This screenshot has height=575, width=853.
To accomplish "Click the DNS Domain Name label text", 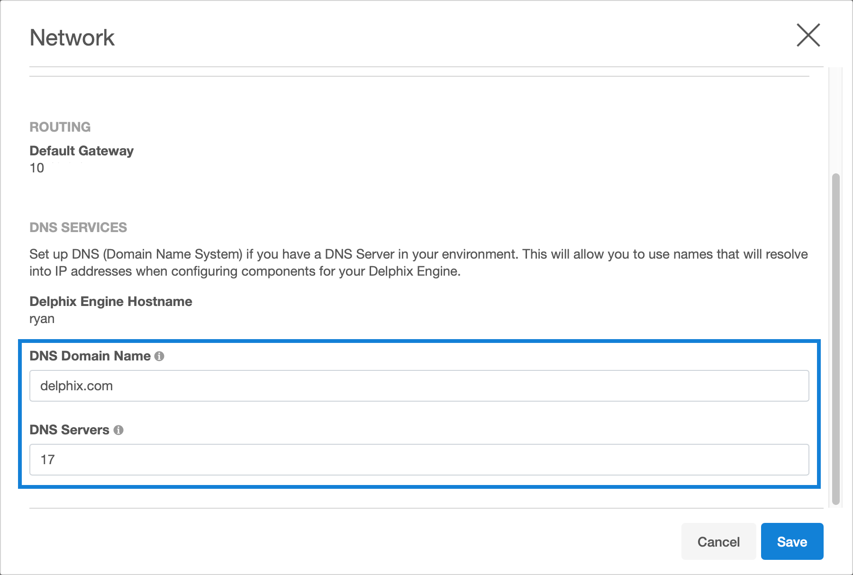I will tap(90, 356).
